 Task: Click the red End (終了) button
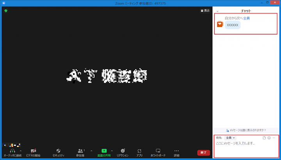(x=203, y=153)
